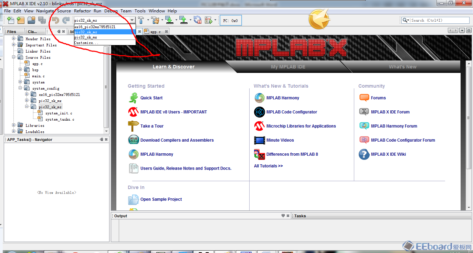Screen dimensions: 473x253
Task: Open the MPLAB Code Configurator Forum link
Action: (x=403, y=140)
